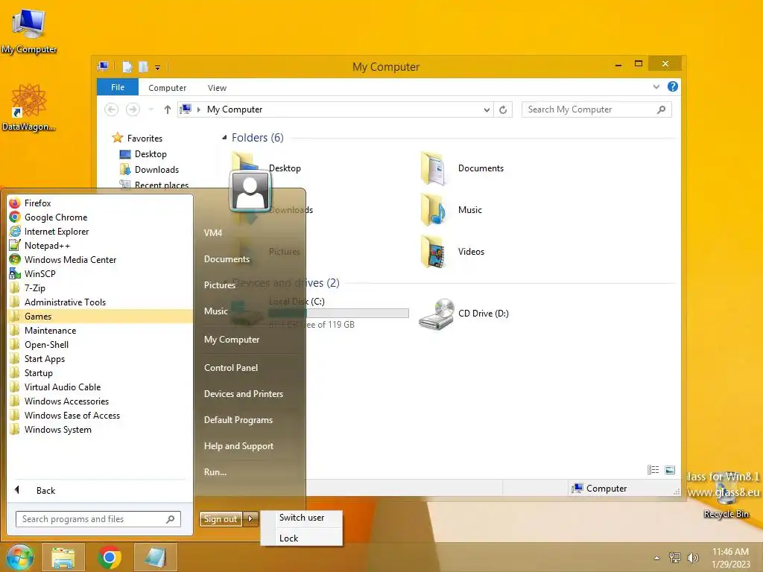Screen dimensions: 763x572
Task: Click the Help question mark icon
Action: coord(673,86)
